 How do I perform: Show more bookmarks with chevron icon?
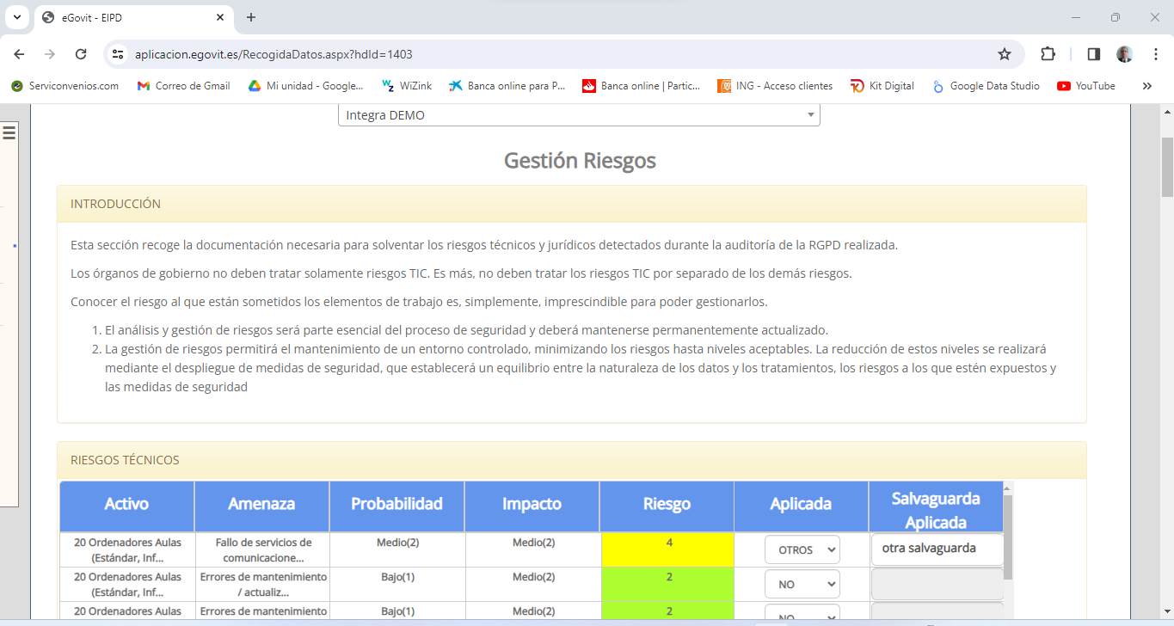pos(1146,86)
